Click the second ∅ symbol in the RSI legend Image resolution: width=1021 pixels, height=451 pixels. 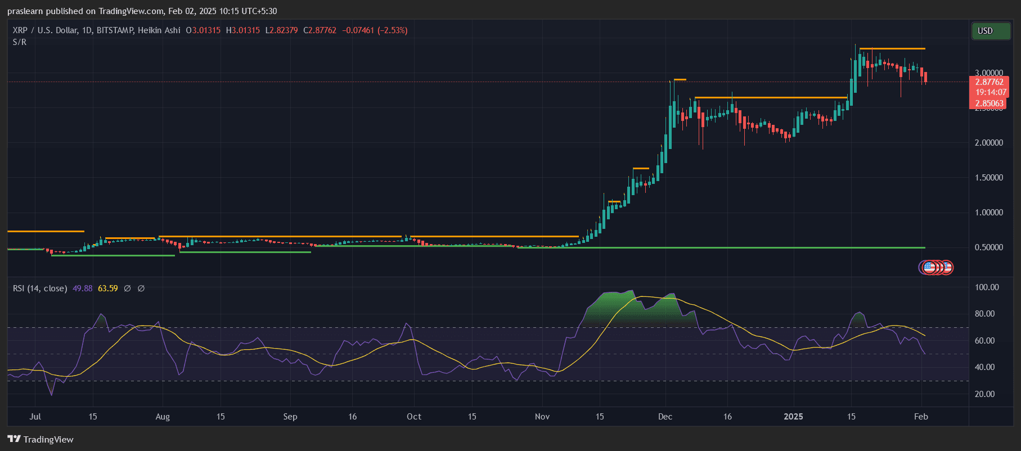[x=141, y=288]
